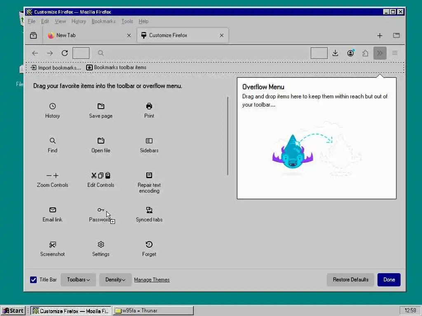
Task: Click the Extensions puzzle piece icon
Action: pos(365,53)
